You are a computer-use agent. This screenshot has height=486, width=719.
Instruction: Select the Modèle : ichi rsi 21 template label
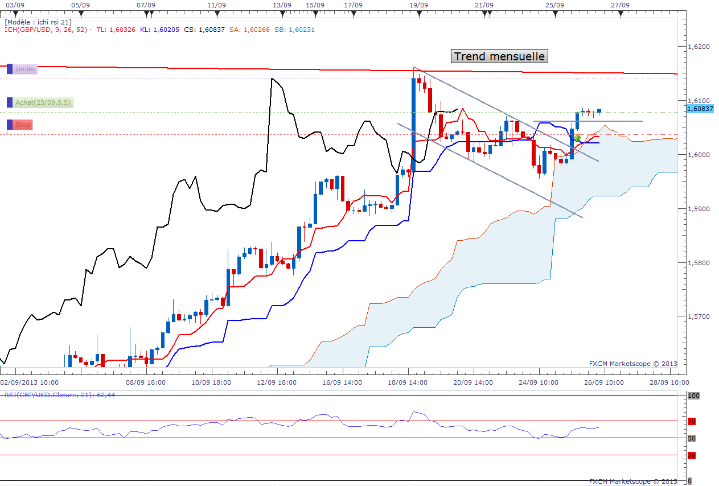(x=38, y=22)
